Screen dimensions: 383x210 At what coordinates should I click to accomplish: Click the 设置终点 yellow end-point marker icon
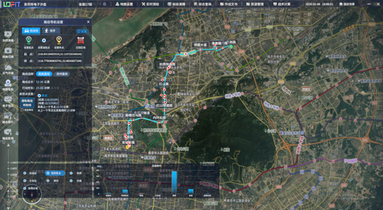tap(59, 40)
